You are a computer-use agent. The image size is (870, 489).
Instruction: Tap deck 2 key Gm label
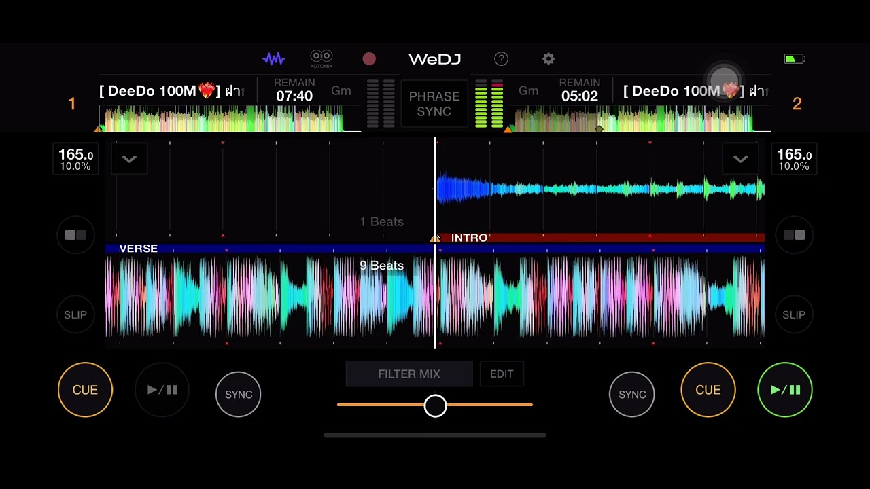click(x=529, y=91)
